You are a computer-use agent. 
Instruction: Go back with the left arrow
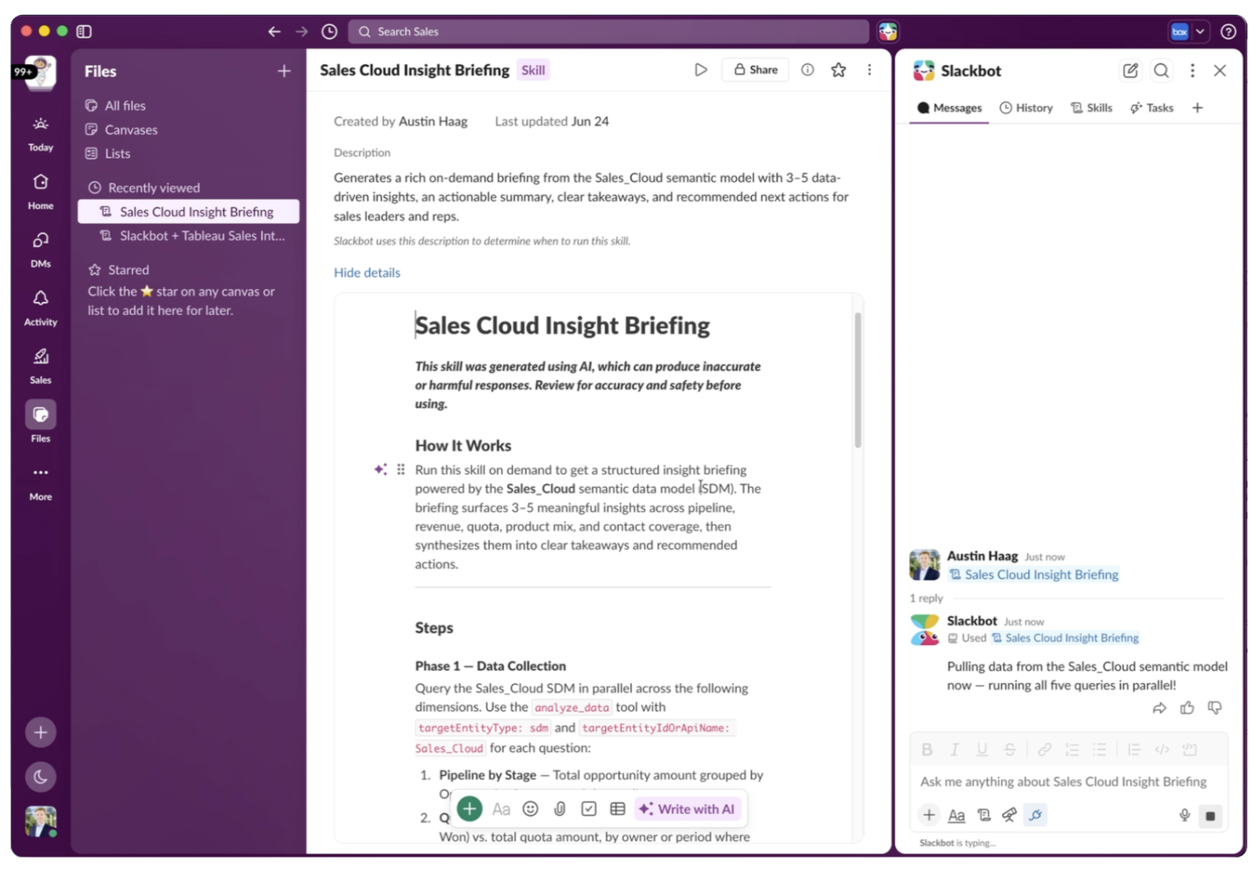coord(274,31)
